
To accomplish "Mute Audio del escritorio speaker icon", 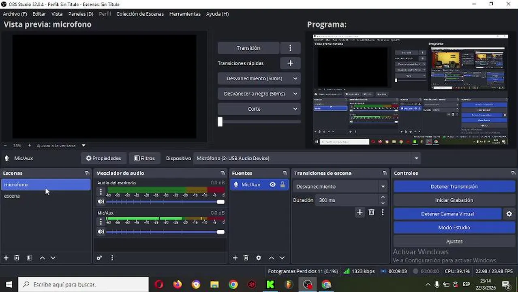I will coord(101,202).
